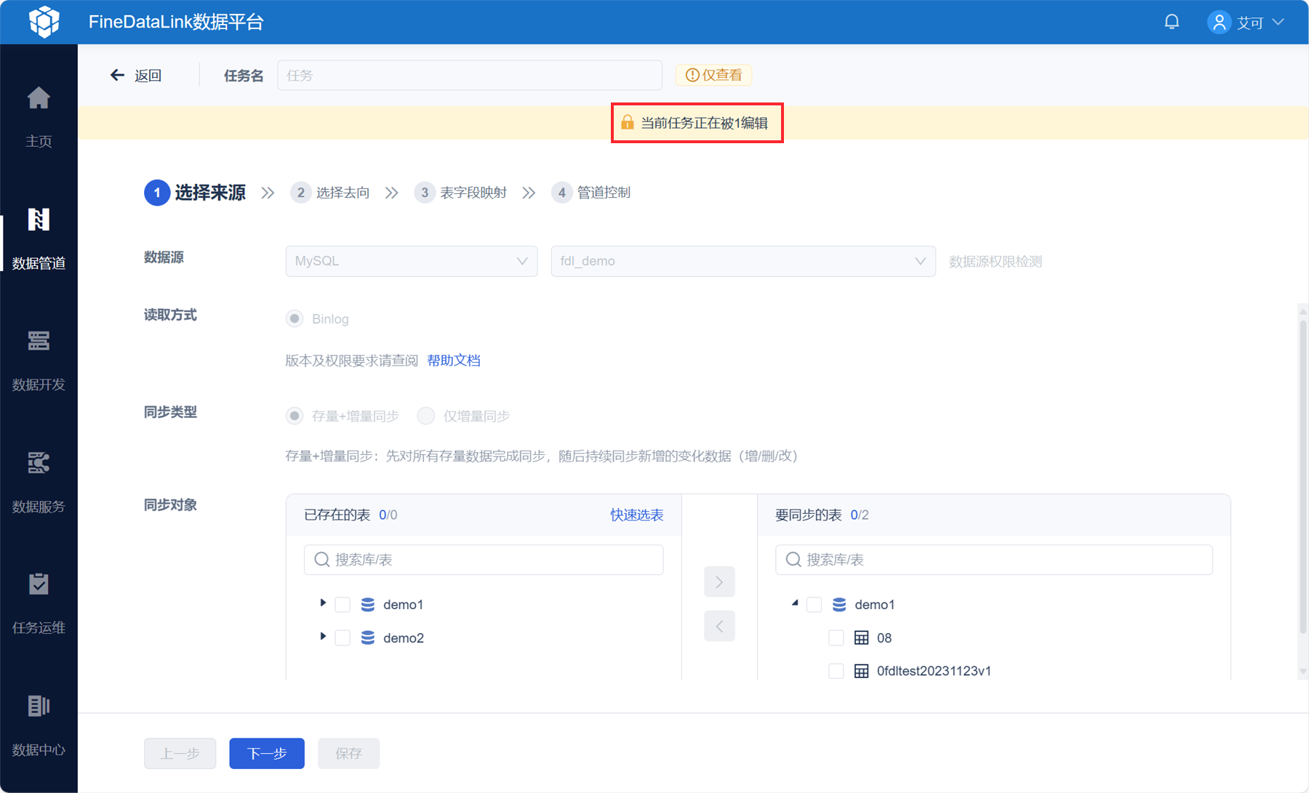
Task: Click the 保存 button
Action: (349, 754)
